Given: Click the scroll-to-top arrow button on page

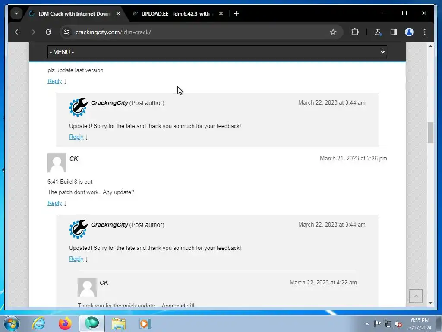Looking at the screenshot, I should coord(416,296).
